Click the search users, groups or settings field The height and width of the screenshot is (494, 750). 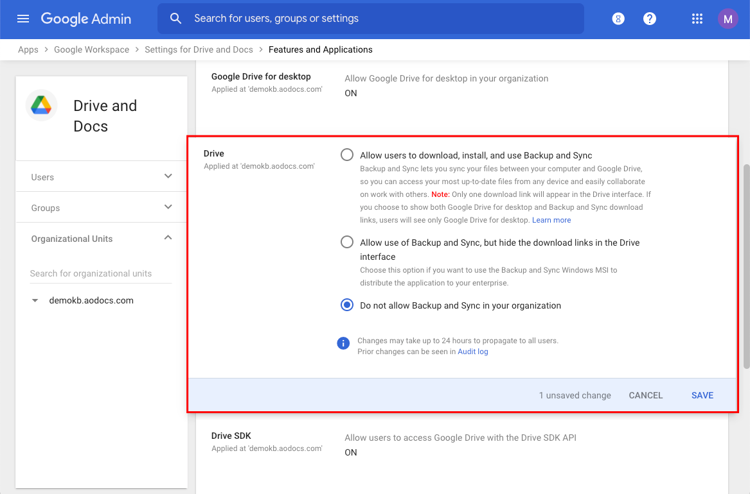coord(371,19)
